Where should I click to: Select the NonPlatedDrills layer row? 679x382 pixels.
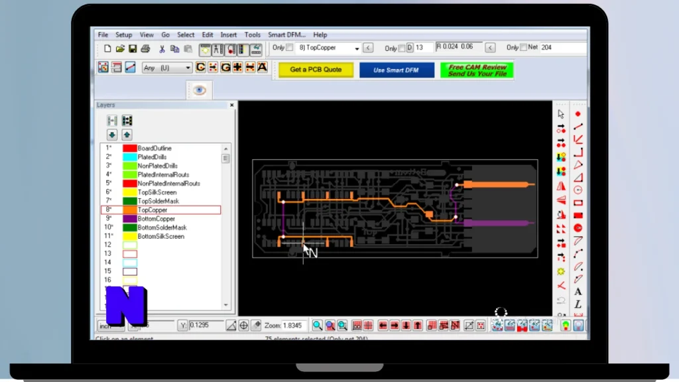coord(161,166)
